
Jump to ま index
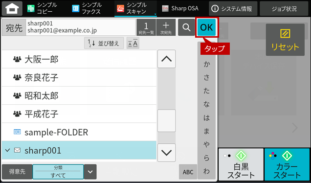point(206,131)
